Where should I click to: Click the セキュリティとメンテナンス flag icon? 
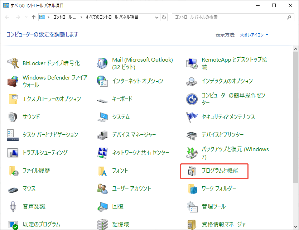point(192,117)
